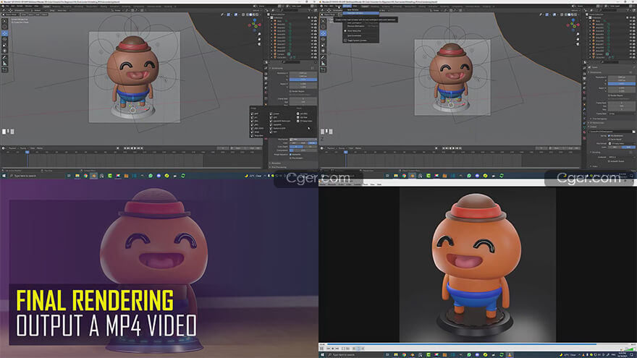Toggle the File Extensions checkbox in top-right Output panel
Viewport: 637px width, 358px height.
pyautogui.click(x=609, y=135)
